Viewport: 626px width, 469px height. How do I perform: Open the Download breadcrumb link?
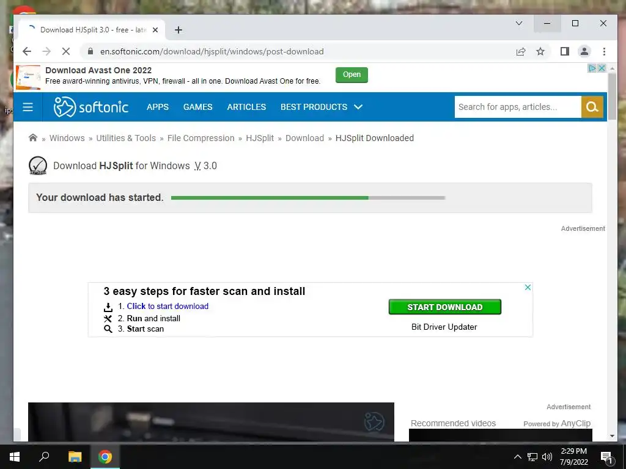304,138
